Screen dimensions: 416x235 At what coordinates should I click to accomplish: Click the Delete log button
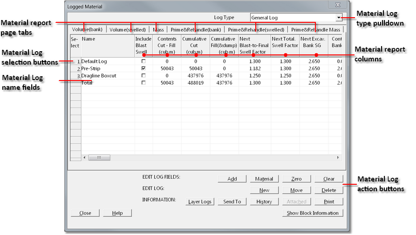(329, 190)
